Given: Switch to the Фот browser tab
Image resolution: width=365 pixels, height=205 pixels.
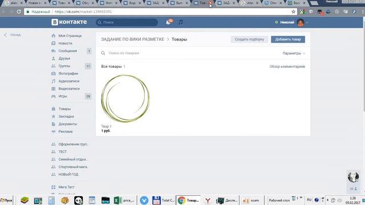Looking at the screenshot, I should tap(108, 3).
